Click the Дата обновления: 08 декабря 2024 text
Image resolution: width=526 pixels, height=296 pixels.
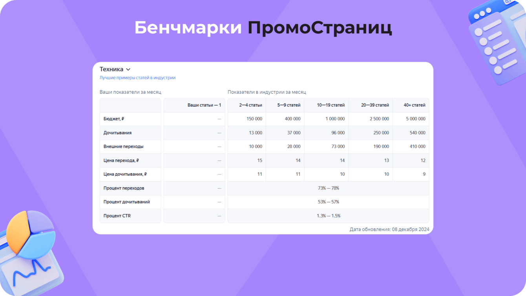pyautogui.click(x=389, y=230)
